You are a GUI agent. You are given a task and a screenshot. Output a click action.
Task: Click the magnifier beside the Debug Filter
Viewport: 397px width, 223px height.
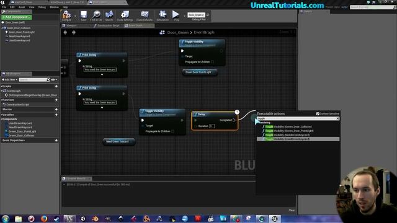coord(208,15)
